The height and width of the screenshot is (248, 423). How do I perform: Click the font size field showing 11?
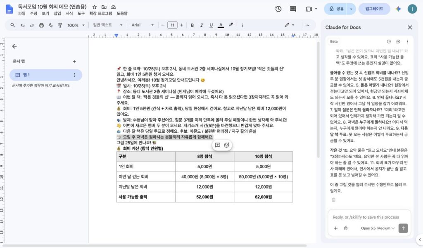coord(172,25)
